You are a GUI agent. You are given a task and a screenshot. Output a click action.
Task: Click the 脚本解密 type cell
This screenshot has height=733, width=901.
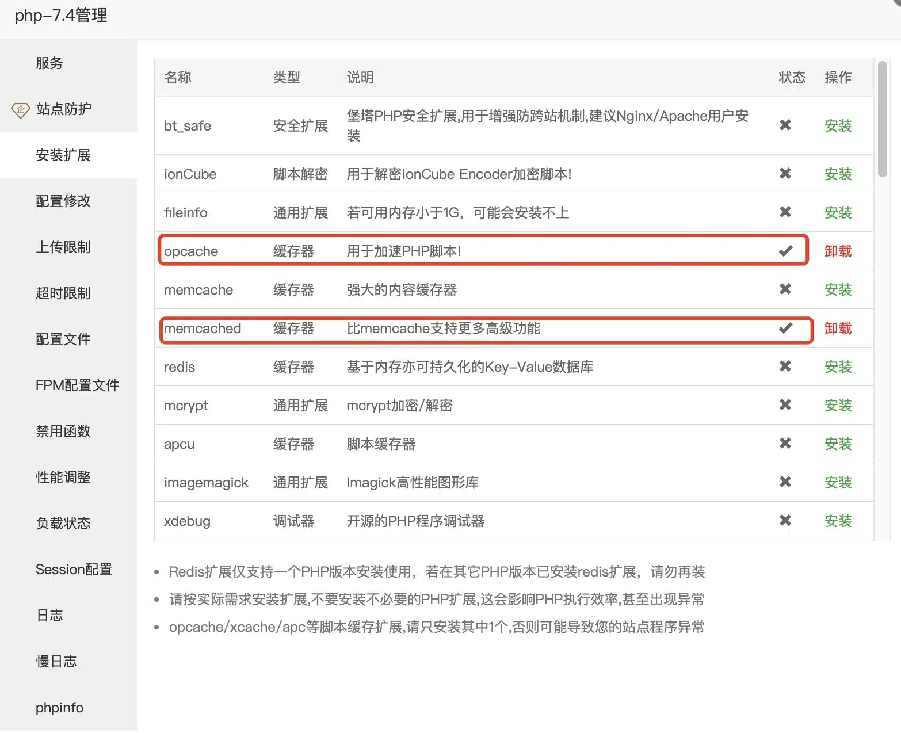pyautogui.click(x=300, y=174)
